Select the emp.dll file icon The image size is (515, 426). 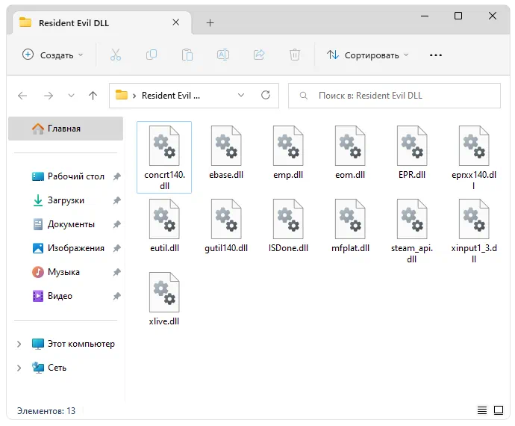288,146
